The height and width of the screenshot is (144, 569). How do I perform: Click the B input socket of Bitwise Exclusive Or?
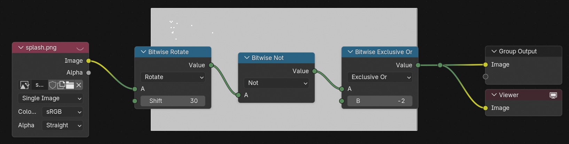click(342, 101)
